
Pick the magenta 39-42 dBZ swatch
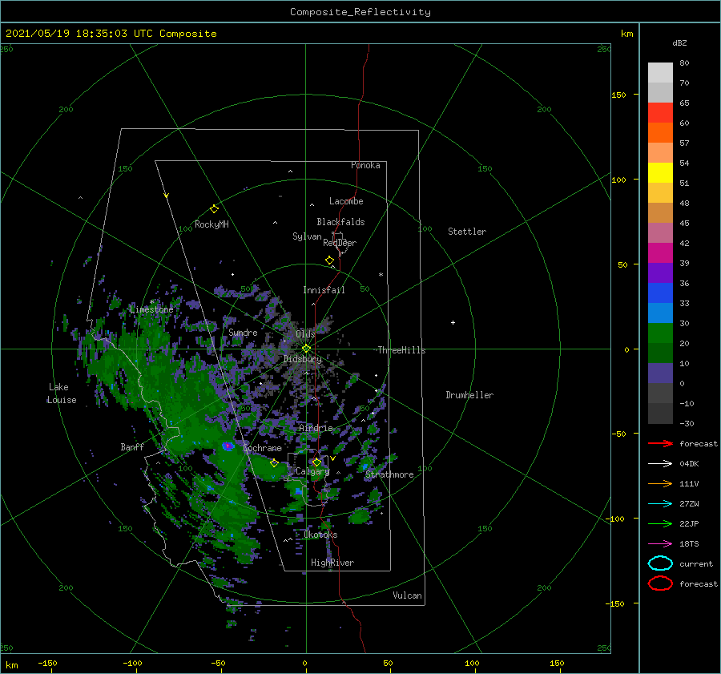tap(660, 253)
